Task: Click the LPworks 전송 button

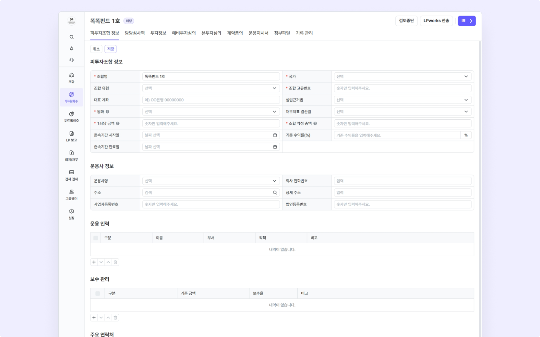Action: click(436, 21)
